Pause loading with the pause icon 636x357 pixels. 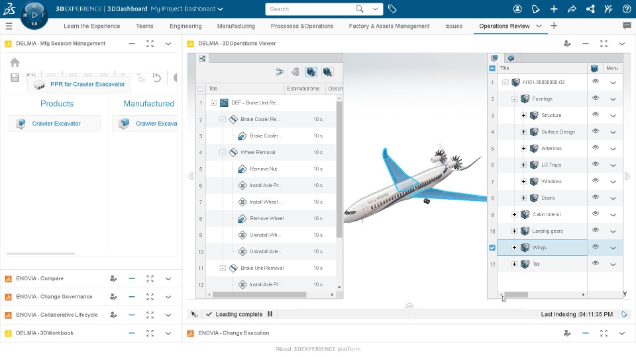pos(270,314)
